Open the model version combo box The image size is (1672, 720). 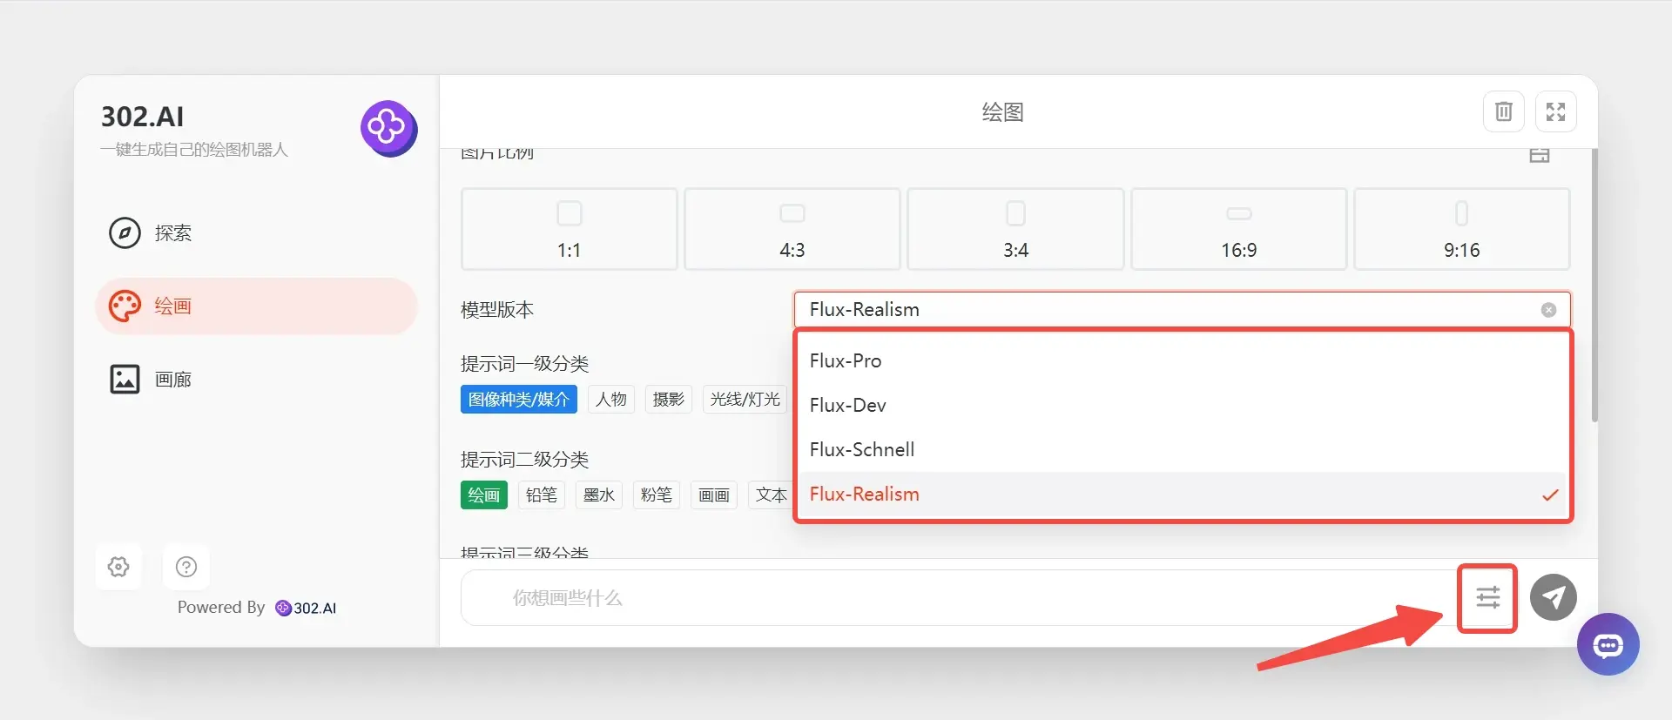[x=1182, y=310]
